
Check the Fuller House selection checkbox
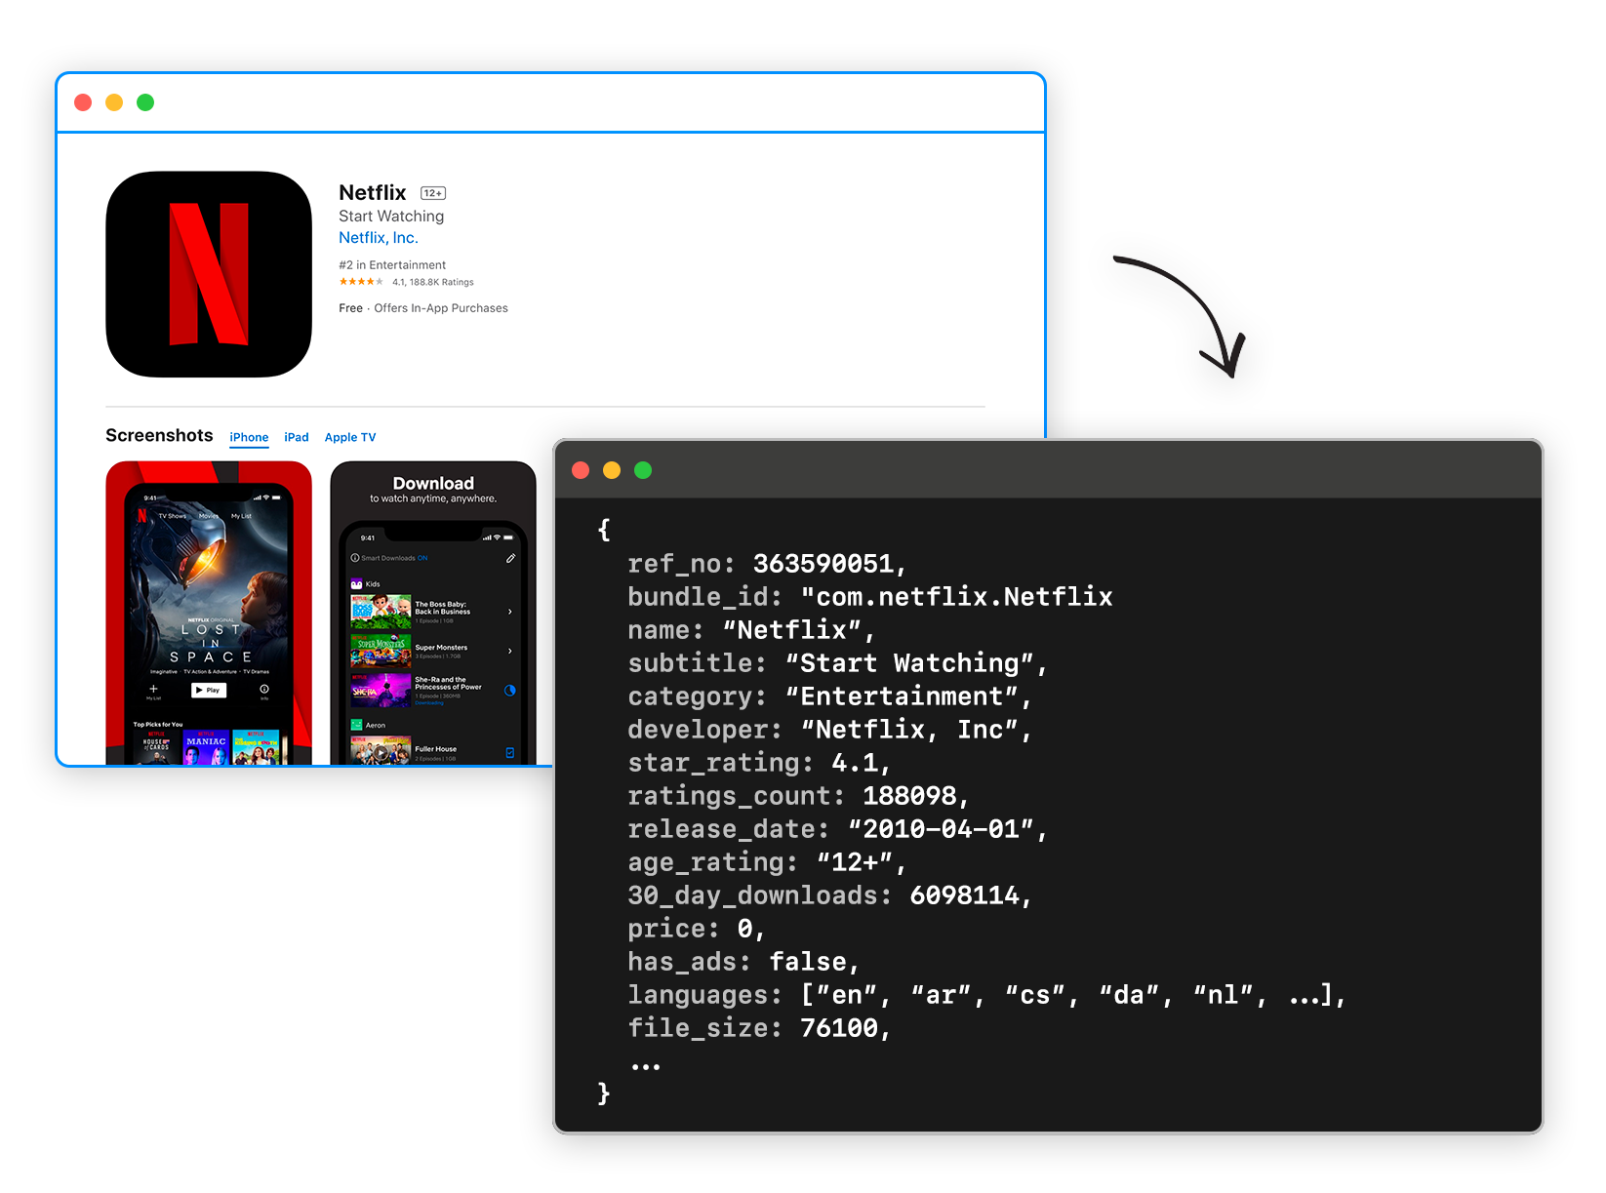pyautogui.click(x=509, y=752)
